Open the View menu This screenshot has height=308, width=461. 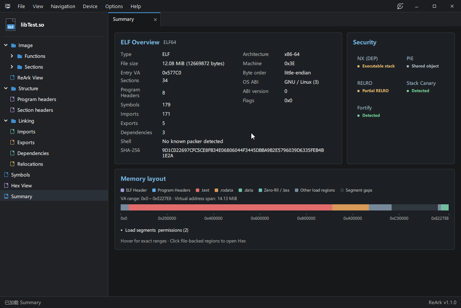coord(38,6)
